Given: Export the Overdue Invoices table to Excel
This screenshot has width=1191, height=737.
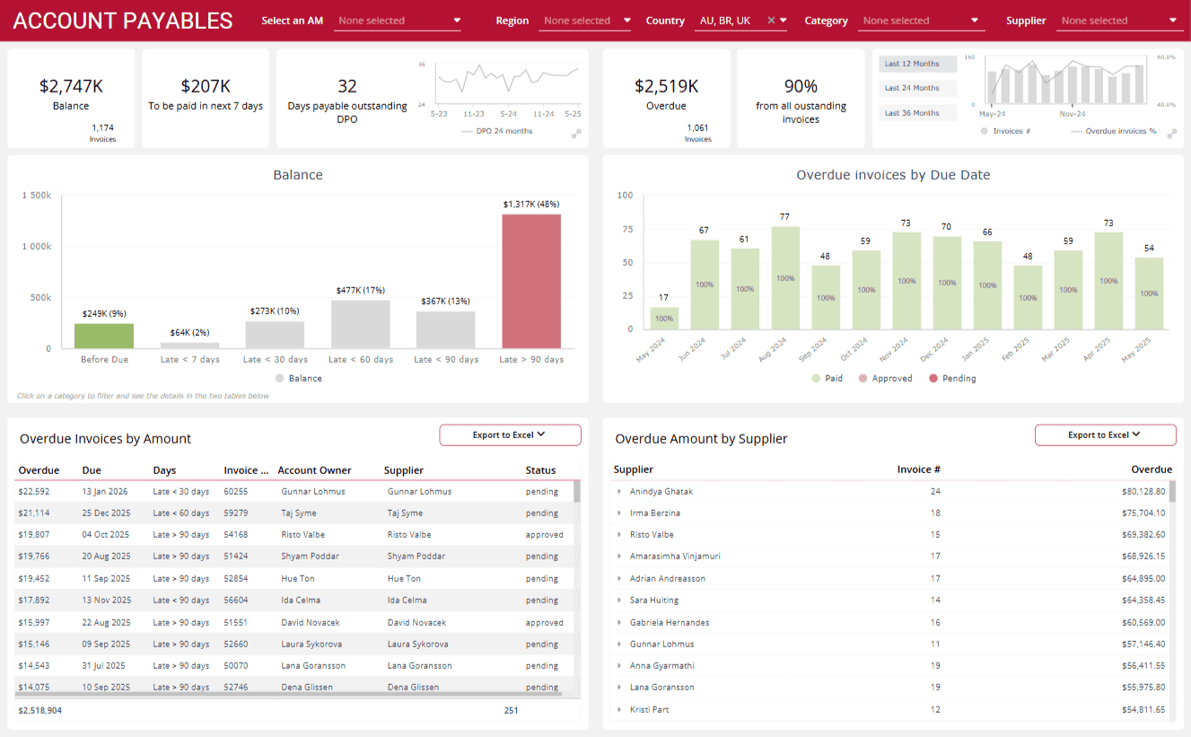Looking at the screenshot, I should tap(510, 434).
